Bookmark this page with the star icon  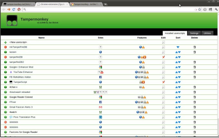(x=200, y=9)
